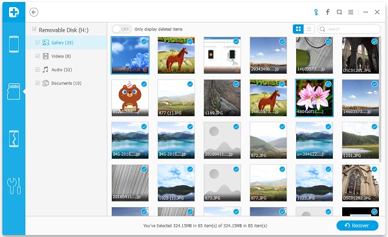Toggle Only display deleted items switch
This screenshot has height=237, width=388.
122,29
